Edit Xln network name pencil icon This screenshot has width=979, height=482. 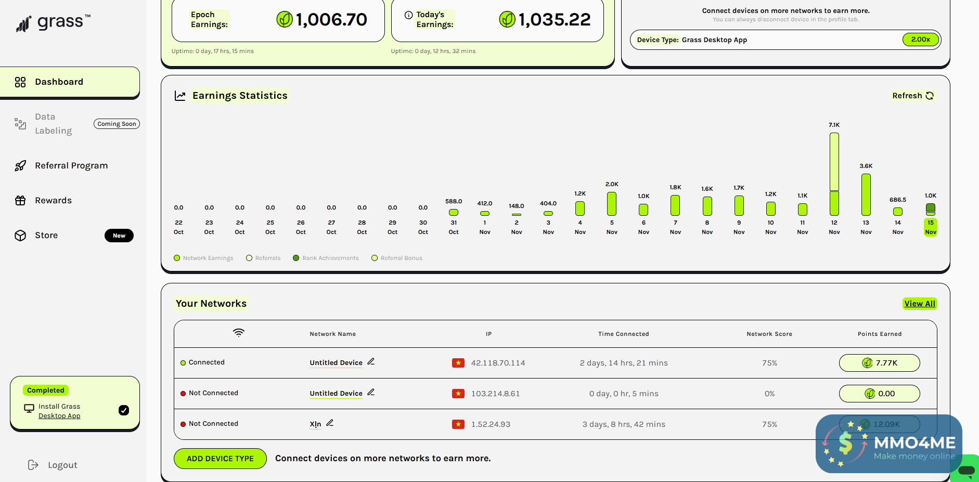coord(330,423)
